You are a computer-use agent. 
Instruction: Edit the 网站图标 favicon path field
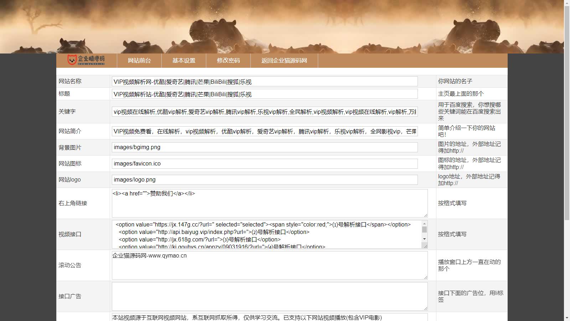click(264, 163)
